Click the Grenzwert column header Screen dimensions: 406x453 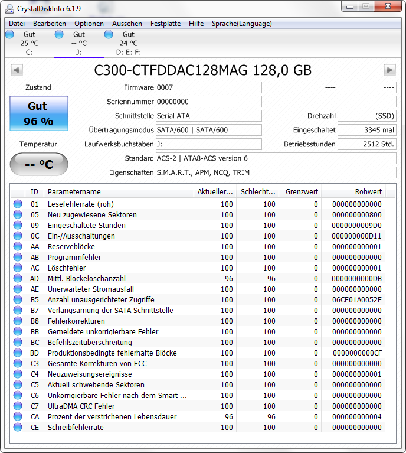[x=300, y=192]
